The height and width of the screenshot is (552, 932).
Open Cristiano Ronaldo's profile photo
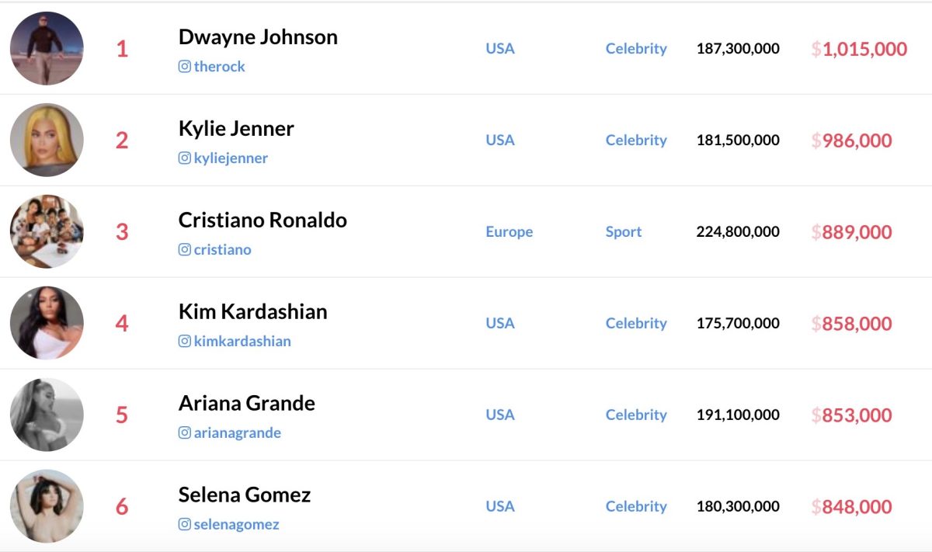pos(47,231)
